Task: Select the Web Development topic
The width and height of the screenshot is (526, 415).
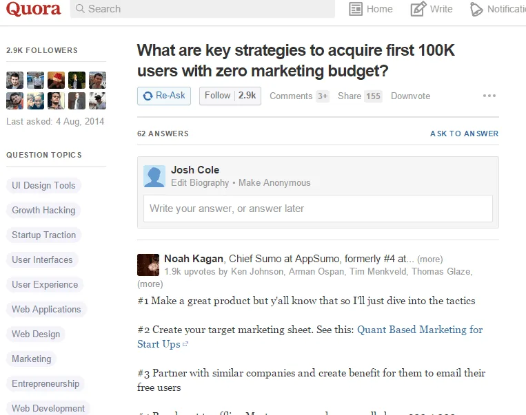Action: pyautogui.click(x=48, y=408)
